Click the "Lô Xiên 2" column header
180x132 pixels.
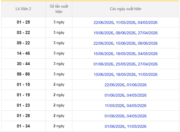tap(23, 9)
